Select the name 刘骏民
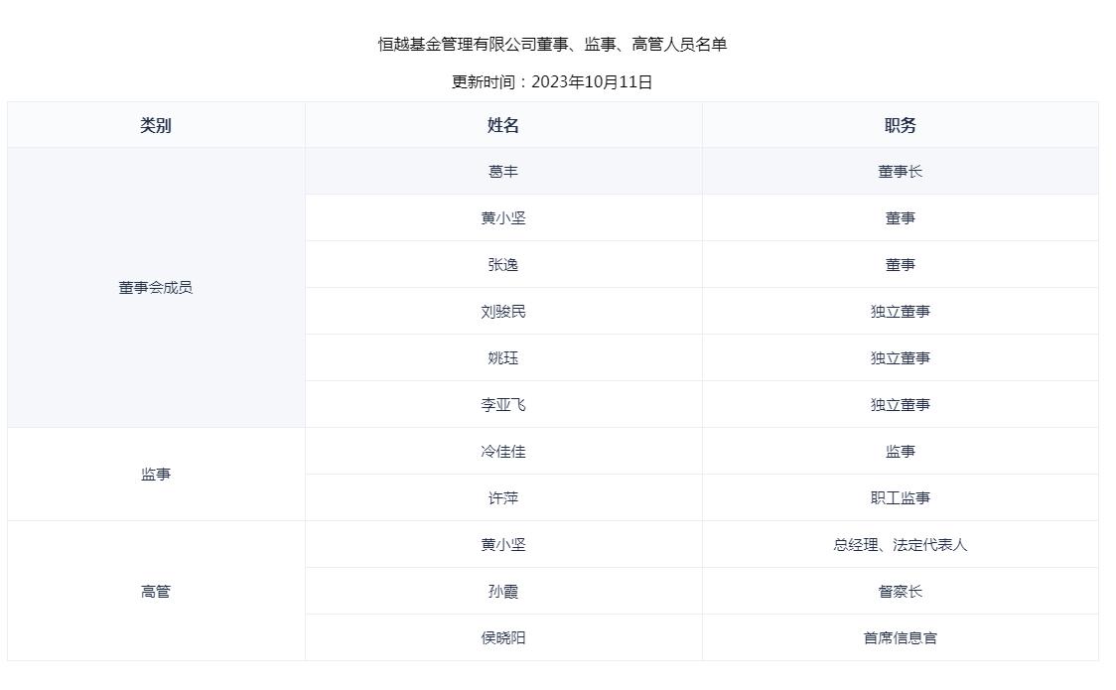This screenshot has width=1116, height=690. [x=503, y=311]
